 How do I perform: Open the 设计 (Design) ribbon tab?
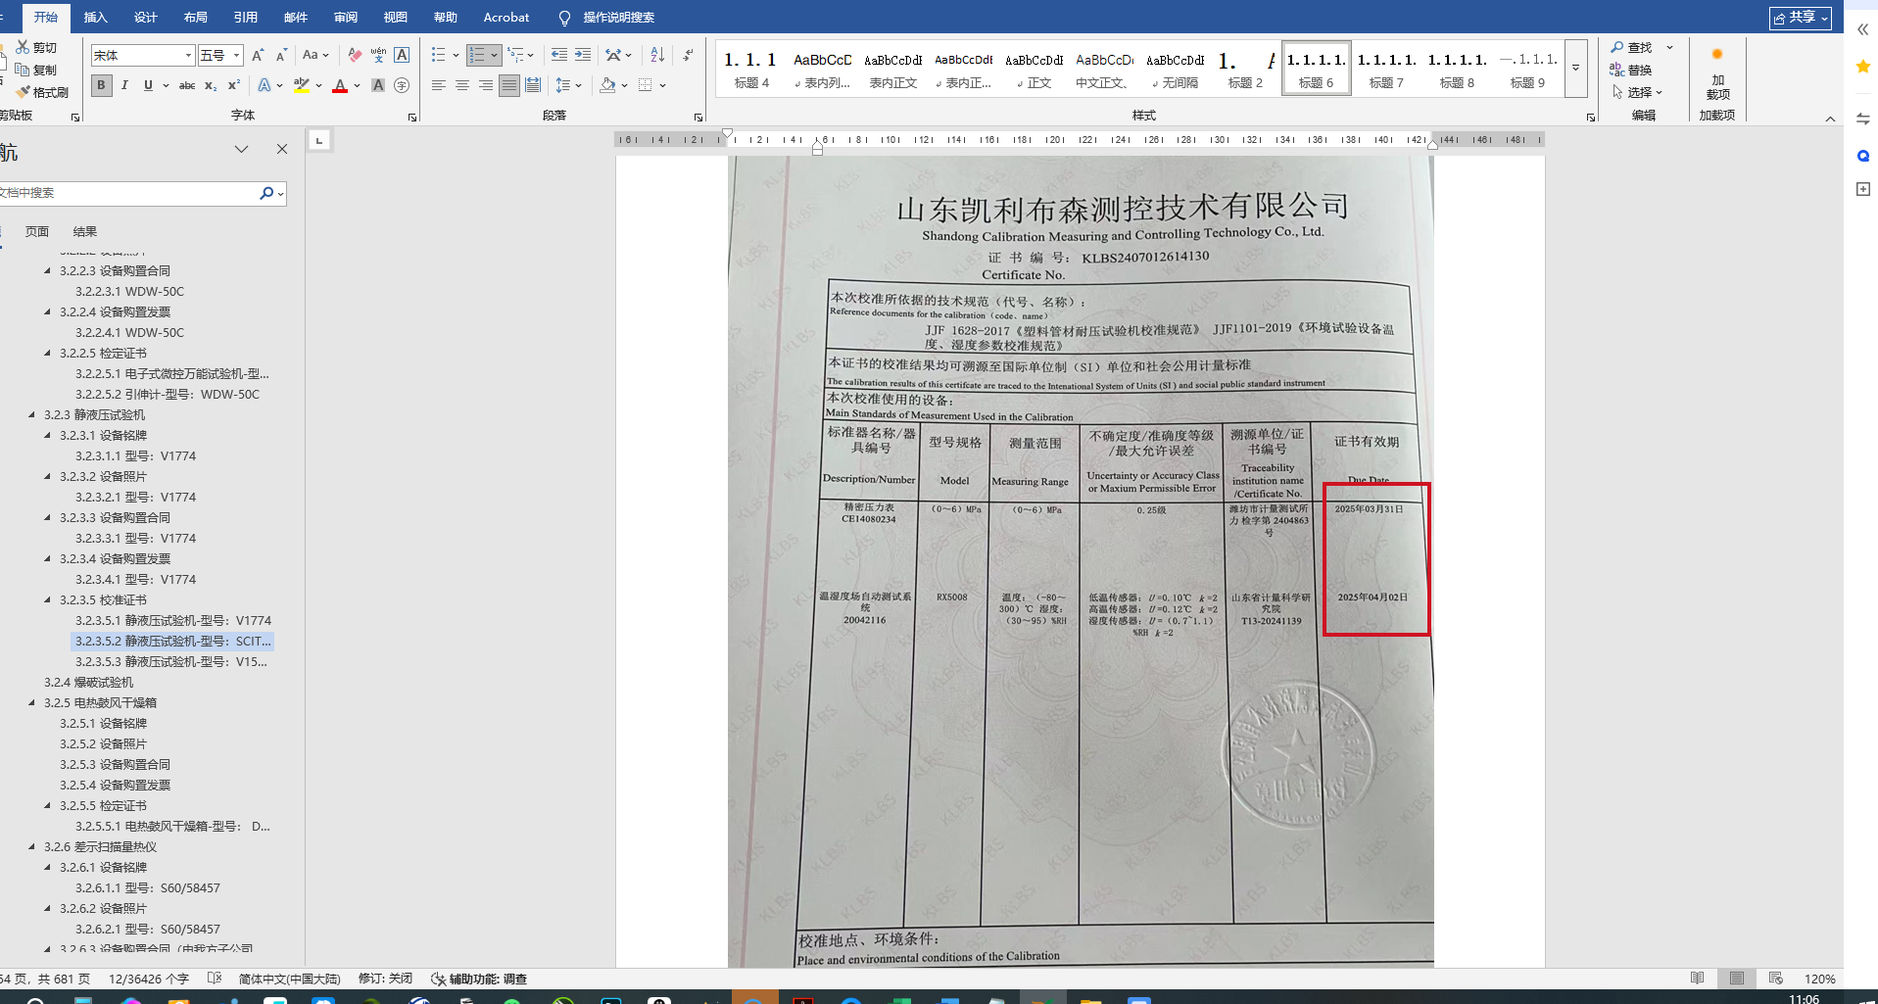click(x=145, y=18)
